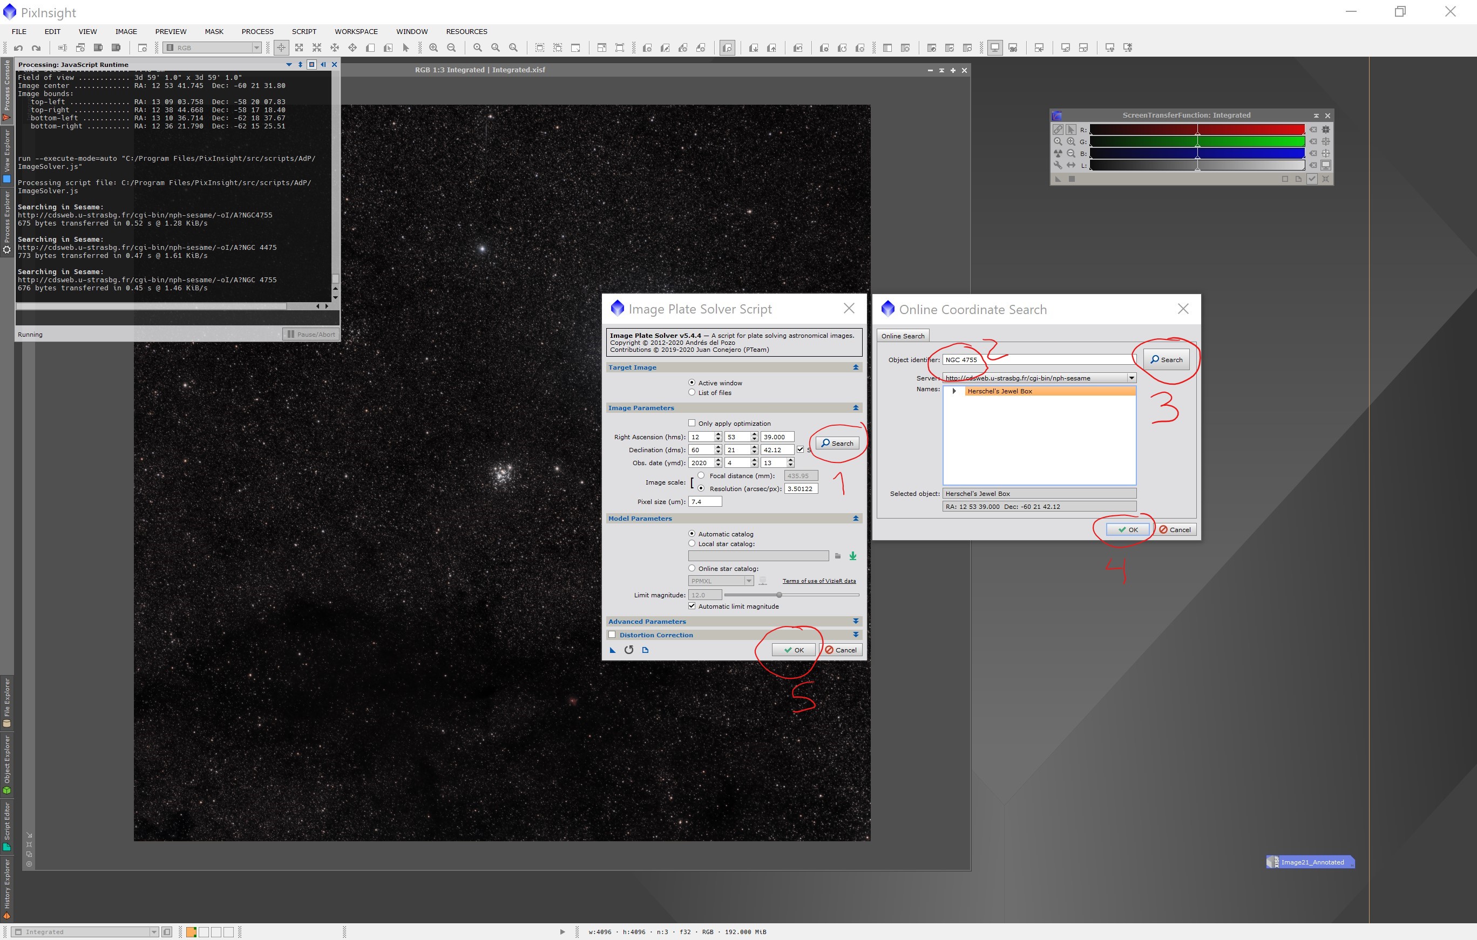1477x940 pixels.
Task: Click the green G channel STF slider bar
Action: pos(1197,141)
